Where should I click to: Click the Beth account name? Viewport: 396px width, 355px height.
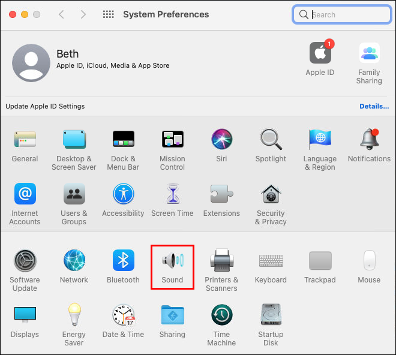coord(68,54)
